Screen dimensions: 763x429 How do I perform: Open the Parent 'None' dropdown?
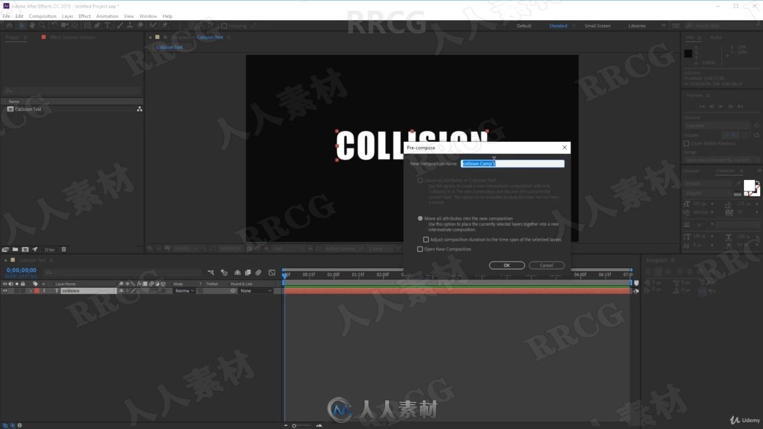(256, 291)
